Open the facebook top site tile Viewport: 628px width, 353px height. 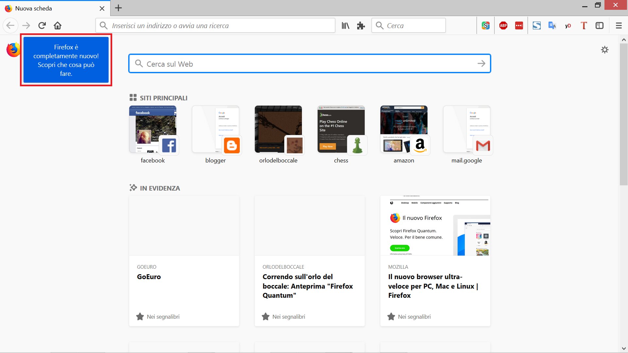pos(153,129)
